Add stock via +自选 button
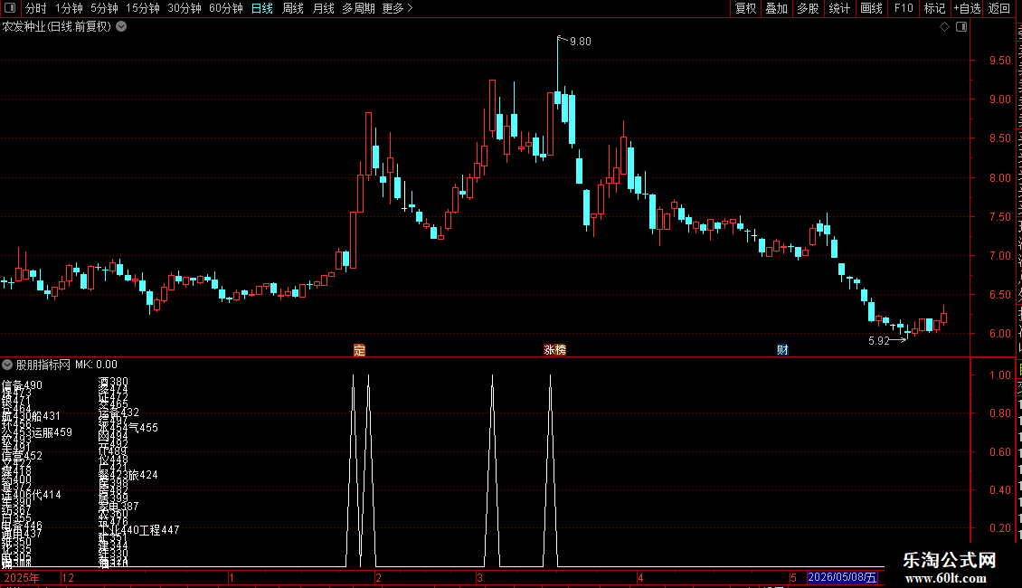 [x=967, y=8]
